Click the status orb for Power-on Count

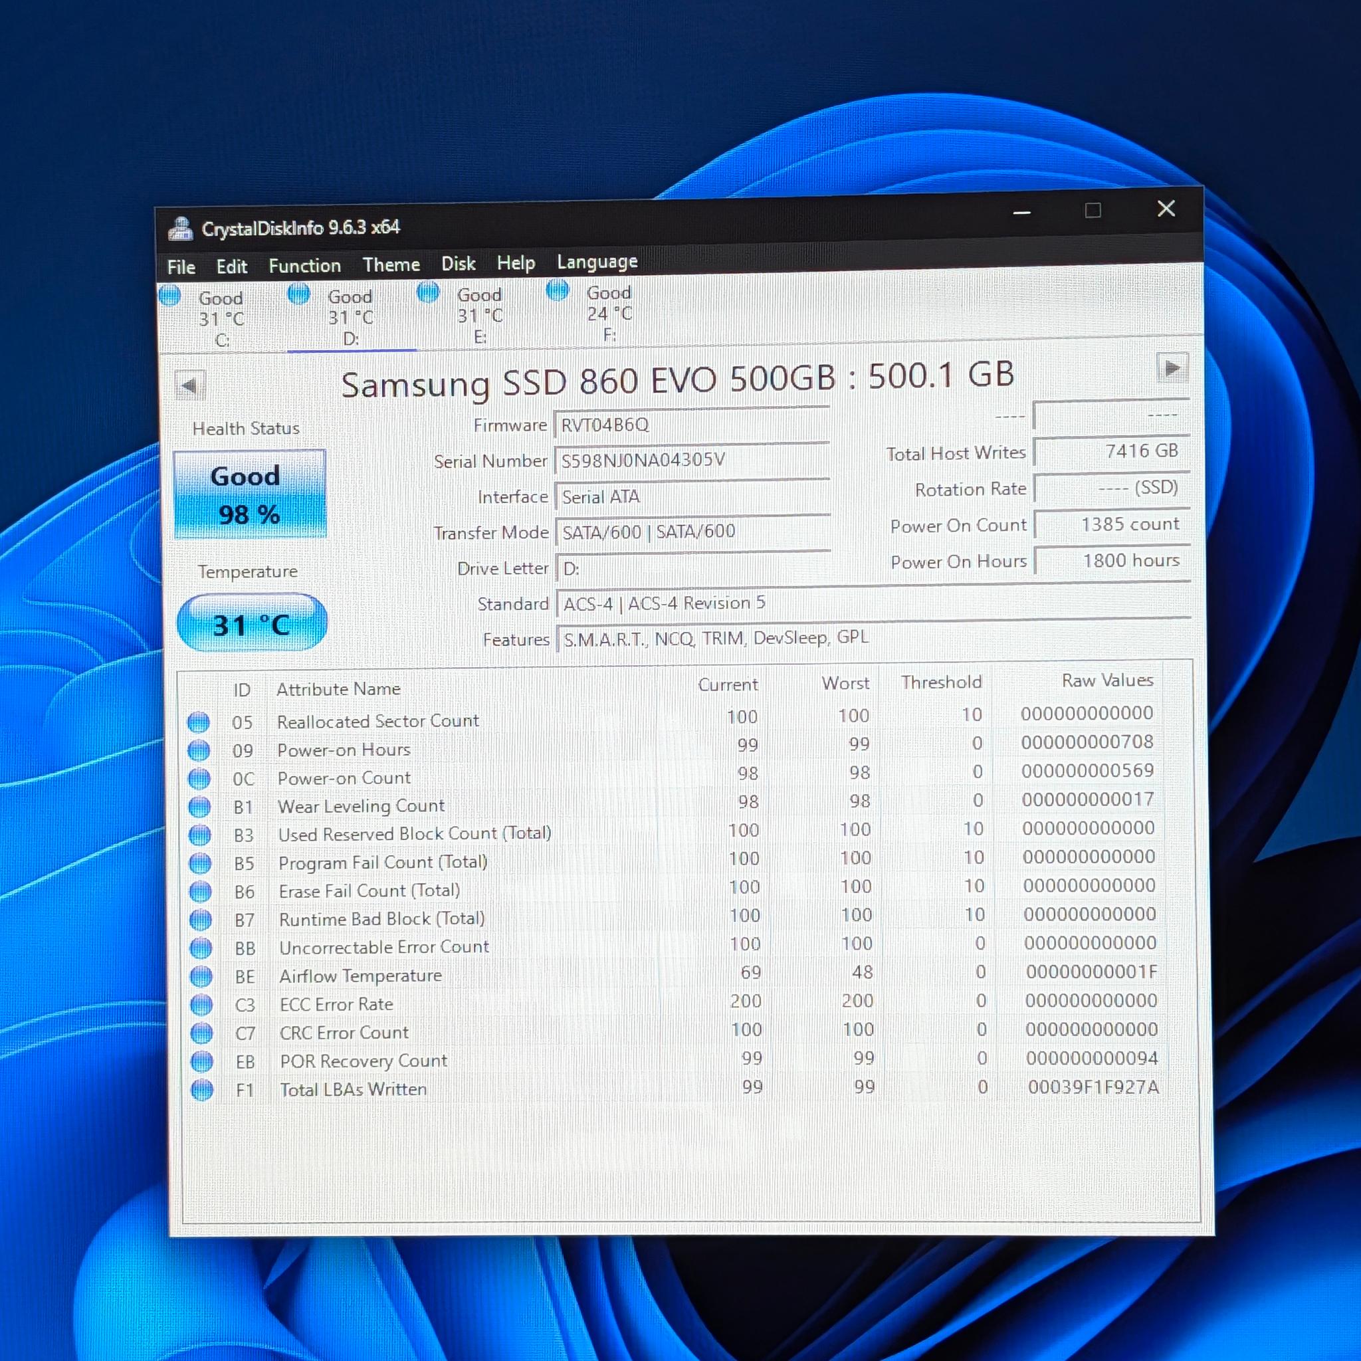[199, 778]
